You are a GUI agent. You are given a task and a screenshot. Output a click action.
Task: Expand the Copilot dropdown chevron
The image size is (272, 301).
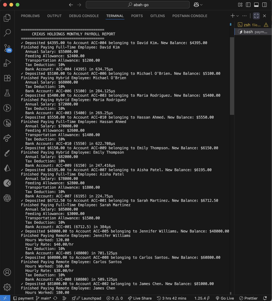pyautogui.click(x=201, y=5)
